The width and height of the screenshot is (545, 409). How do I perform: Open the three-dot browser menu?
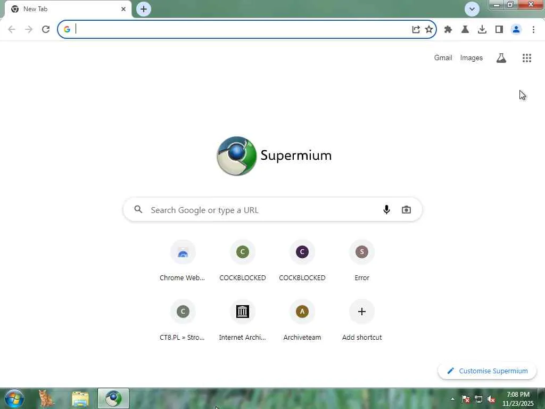pyautogui.click(x=533, y=29)
